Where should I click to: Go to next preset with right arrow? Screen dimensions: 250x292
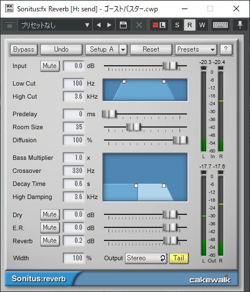[x=109, y=25]
